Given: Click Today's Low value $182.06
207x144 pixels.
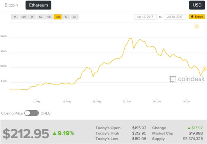Looking at the screenshot, I should pyautogui.click(x=139, y=139).
